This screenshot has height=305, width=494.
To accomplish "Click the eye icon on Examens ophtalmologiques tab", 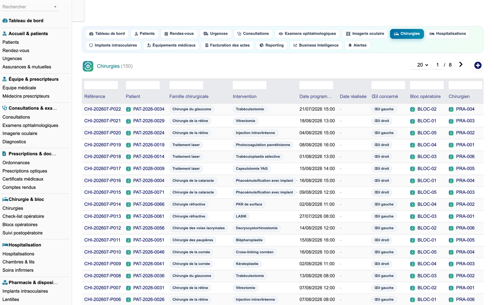I will tap(281, 34).
